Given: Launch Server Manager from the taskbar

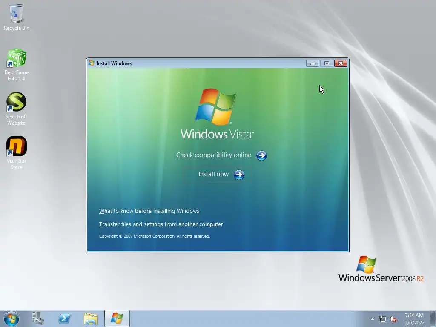Looking at the screenshot, I should tap(38, 318).
